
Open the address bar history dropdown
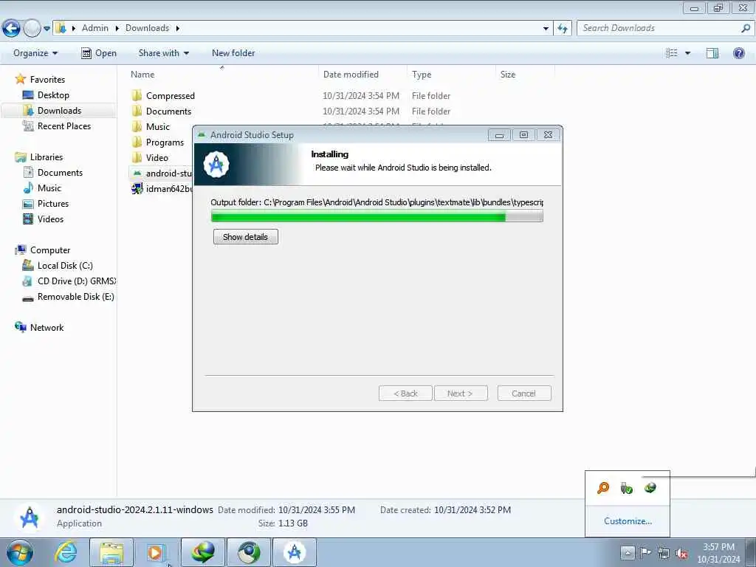click(x=546, y=29)
